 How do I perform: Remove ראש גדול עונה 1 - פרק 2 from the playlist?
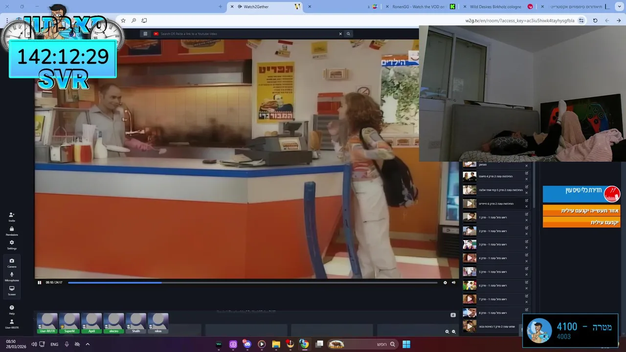click(x=527, y=234)
